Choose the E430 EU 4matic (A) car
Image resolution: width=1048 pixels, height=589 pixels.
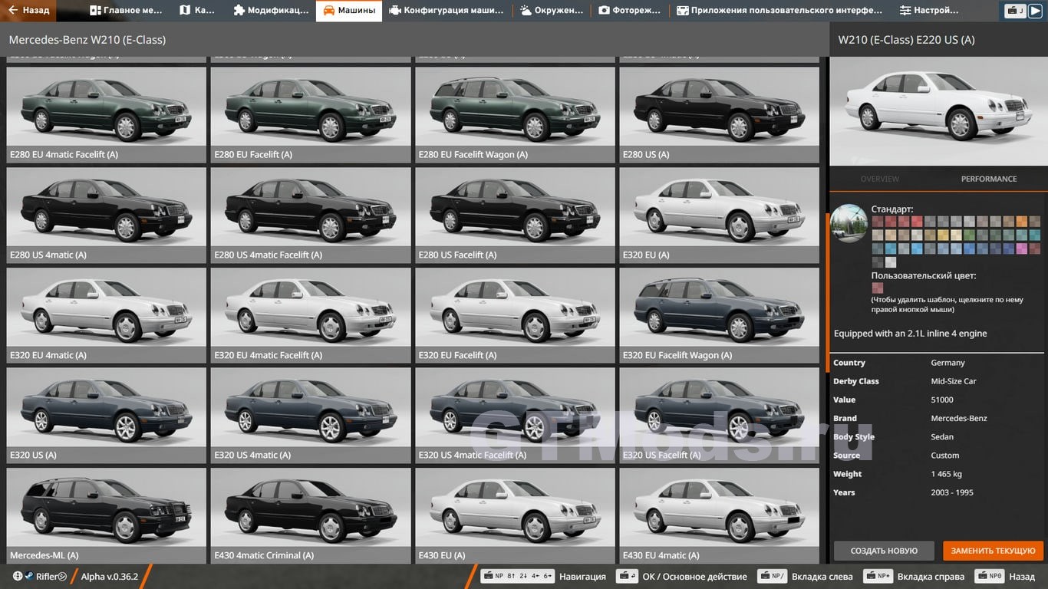719,515
